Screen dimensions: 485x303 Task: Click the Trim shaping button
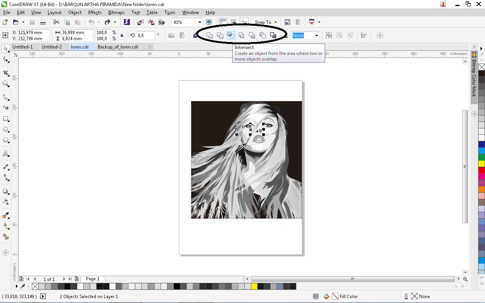pos(220,35)
